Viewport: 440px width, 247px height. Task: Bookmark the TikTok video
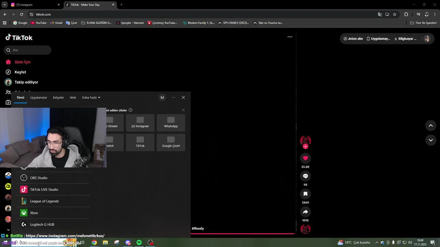tap(305, 194)
